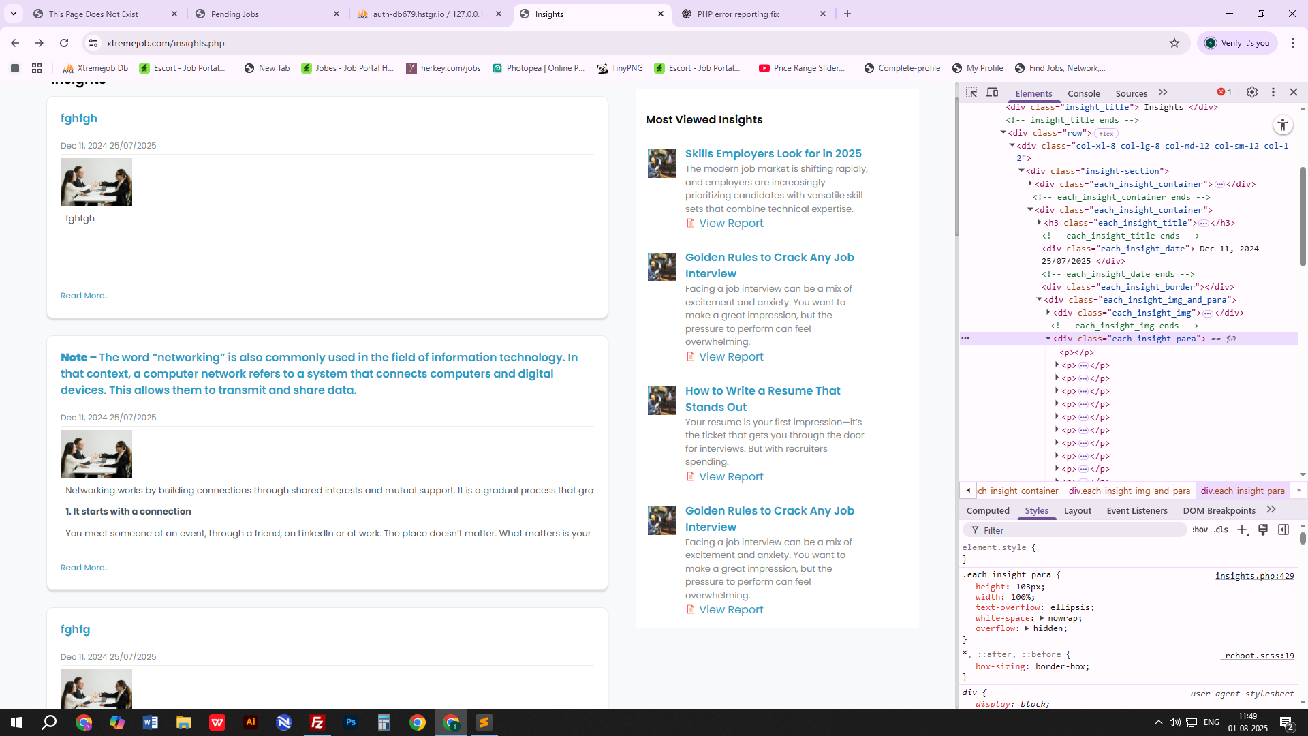
Task: Click the flex badge next to row div
Action: pos(1107,134)
